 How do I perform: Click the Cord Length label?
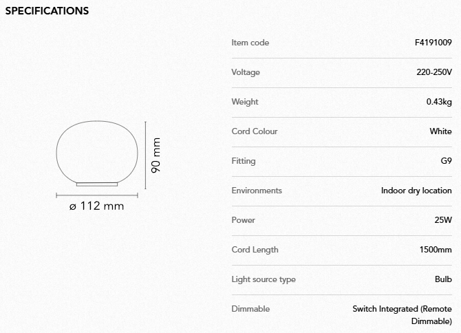(x=255, y=250)
